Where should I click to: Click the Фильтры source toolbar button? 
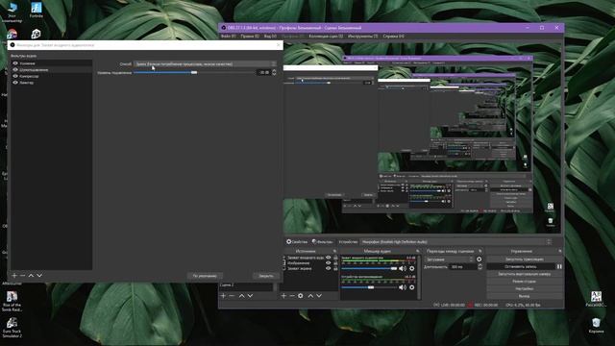[x=323, y=242]
